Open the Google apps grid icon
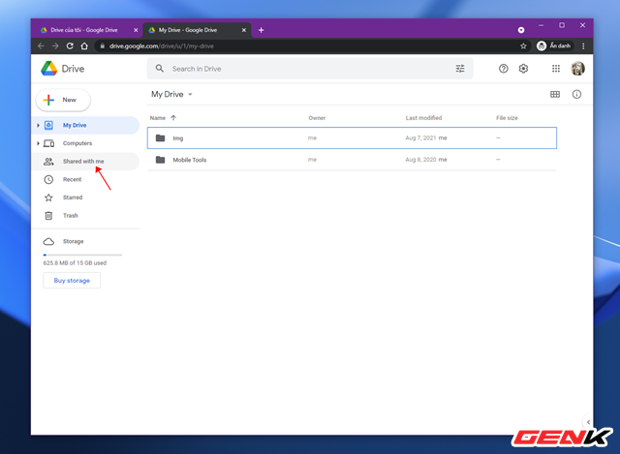This screenshot has height=454, width=620. [556, 69]
